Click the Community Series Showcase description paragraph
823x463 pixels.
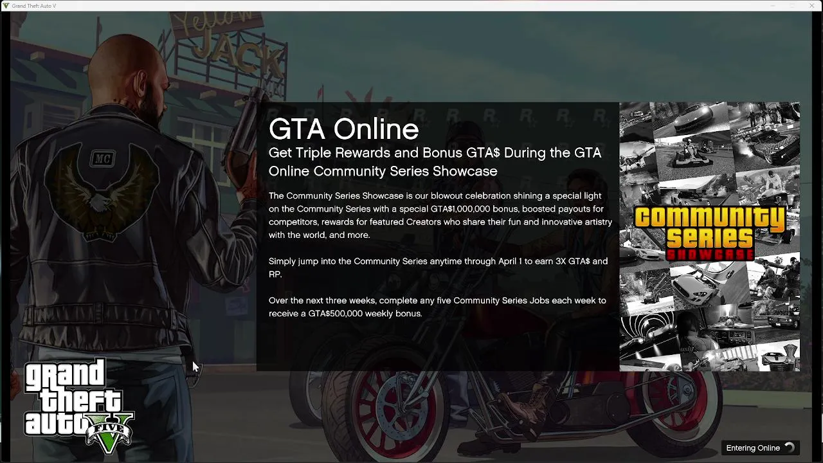point(440,215)
